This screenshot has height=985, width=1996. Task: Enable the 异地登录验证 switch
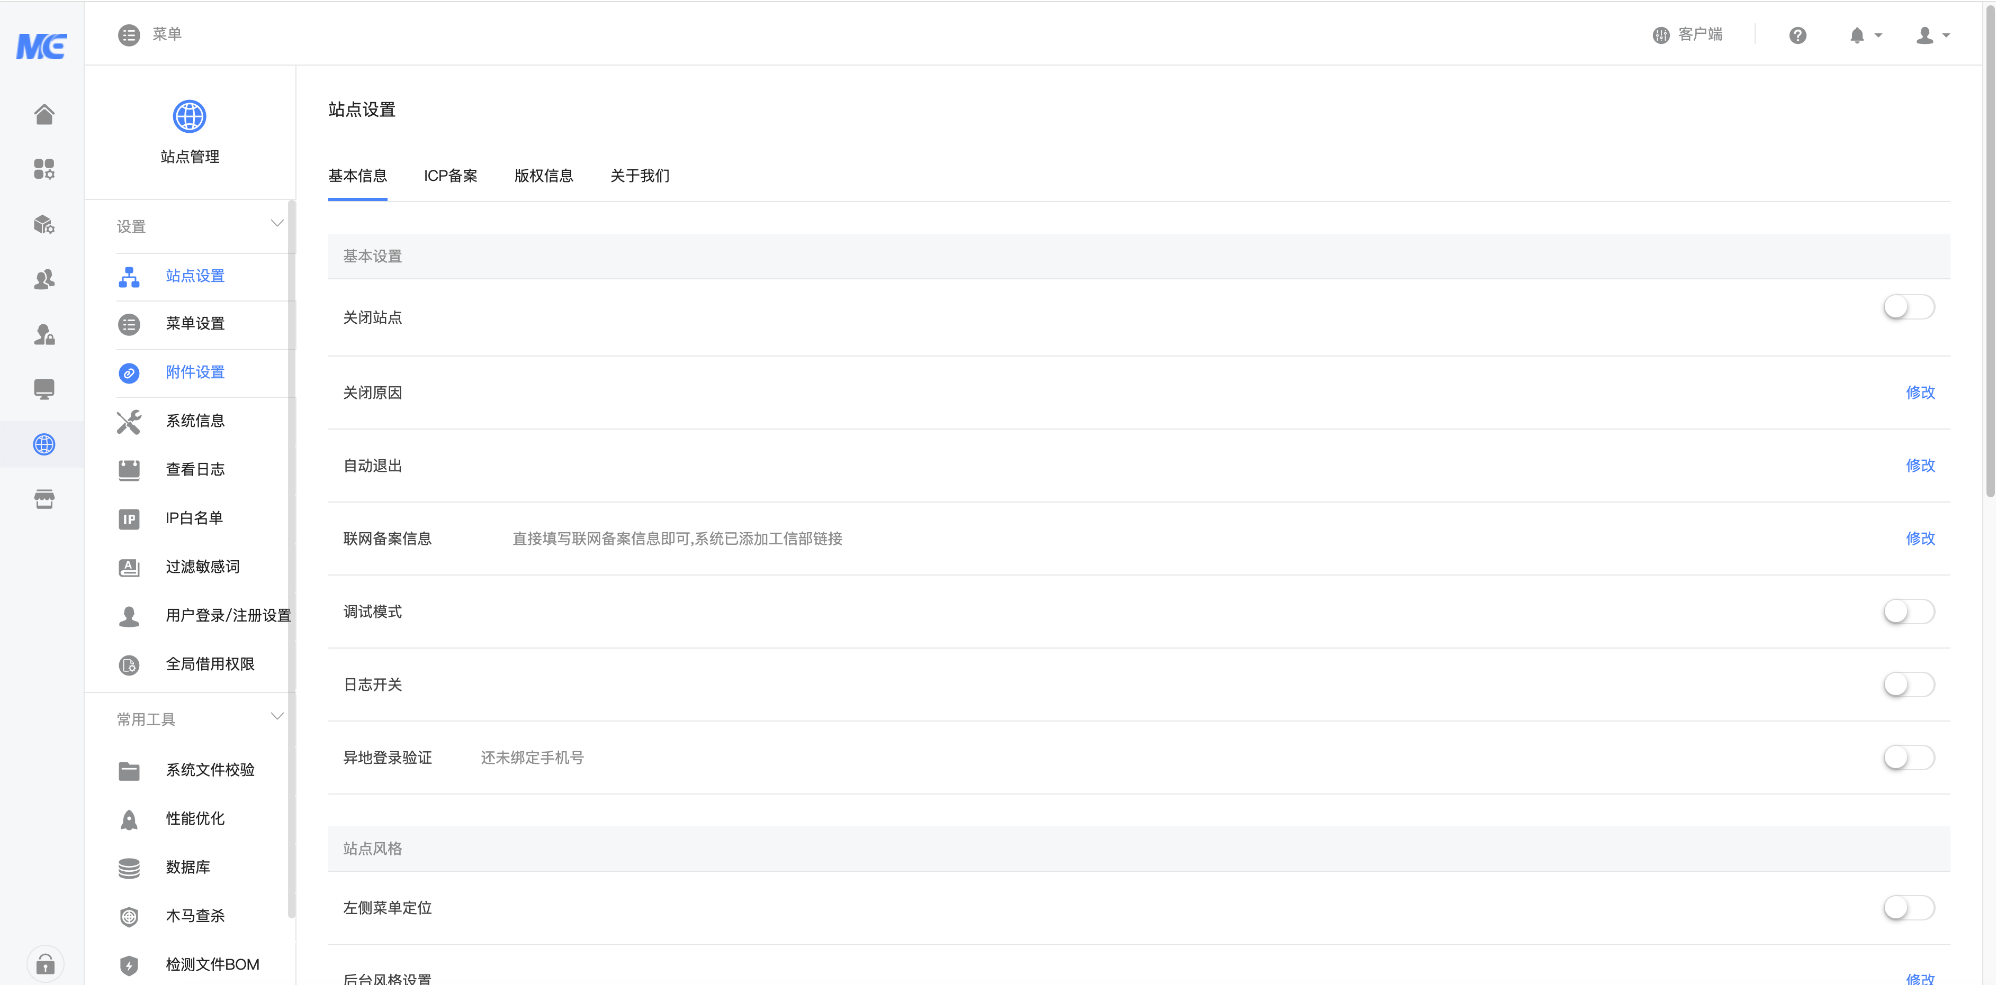(1909, 758)
